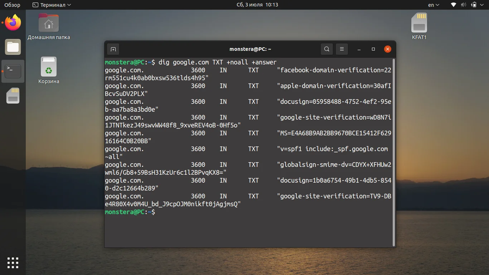Image resolution: width=489 pixels, height=275 pixels.
Task: Open the Show Applications grid
Action: (13, 262)
